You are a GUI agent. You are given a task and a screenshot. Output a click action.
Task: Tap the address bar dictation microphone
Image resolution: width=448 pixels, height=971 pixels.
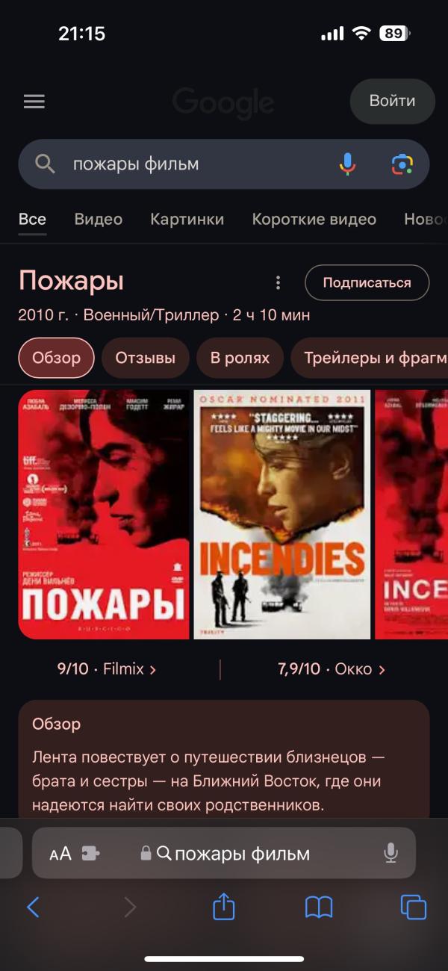click(391, 853)
